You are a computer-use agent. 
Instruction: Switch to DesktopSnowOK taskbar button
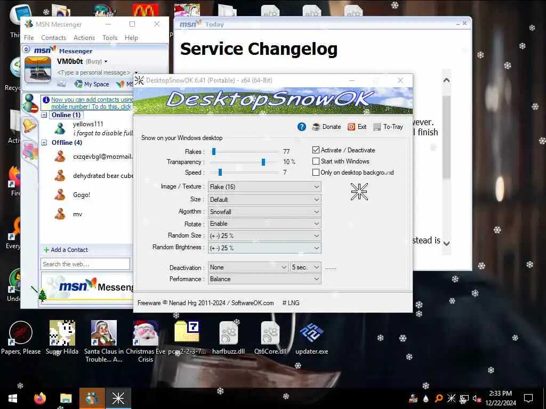click(118, 398)
